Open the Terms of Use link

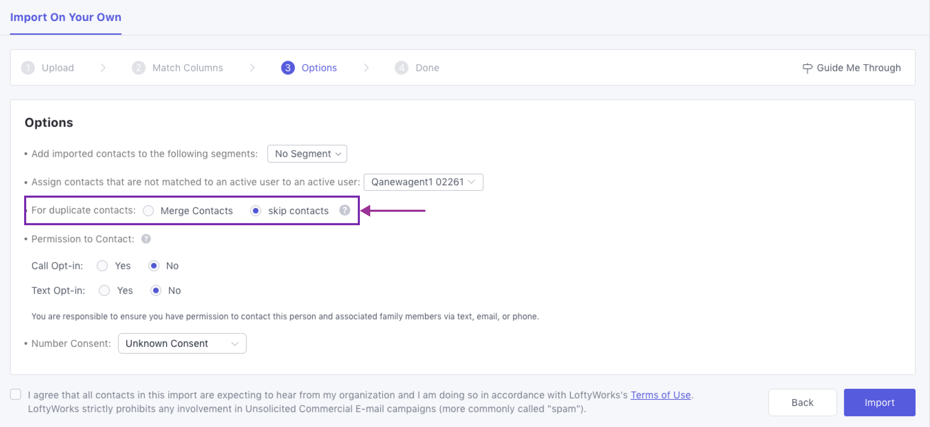(660, 395)
